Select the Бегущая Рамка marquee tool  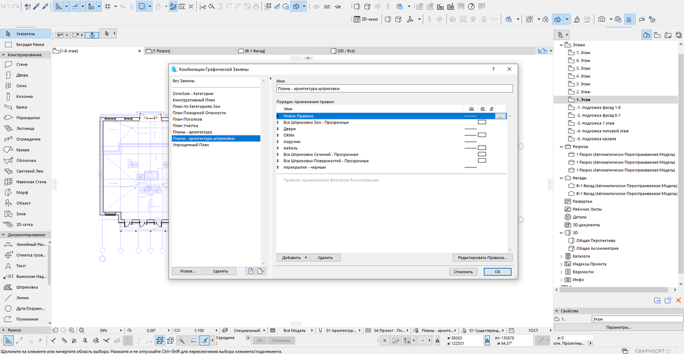pyautogui.click(x=25, y=44)
